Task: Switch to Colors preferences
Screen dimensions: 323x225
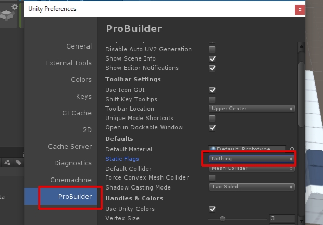Action: coord(81,80)
